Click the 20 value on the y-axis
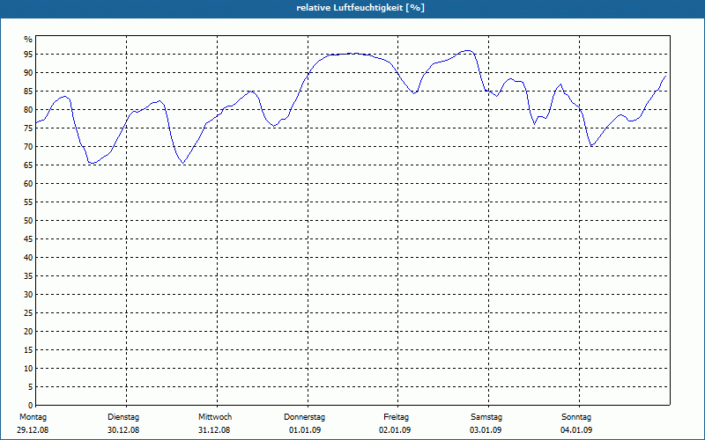The width and height of the screenshot is (705, 440). [x=28, y=332]
